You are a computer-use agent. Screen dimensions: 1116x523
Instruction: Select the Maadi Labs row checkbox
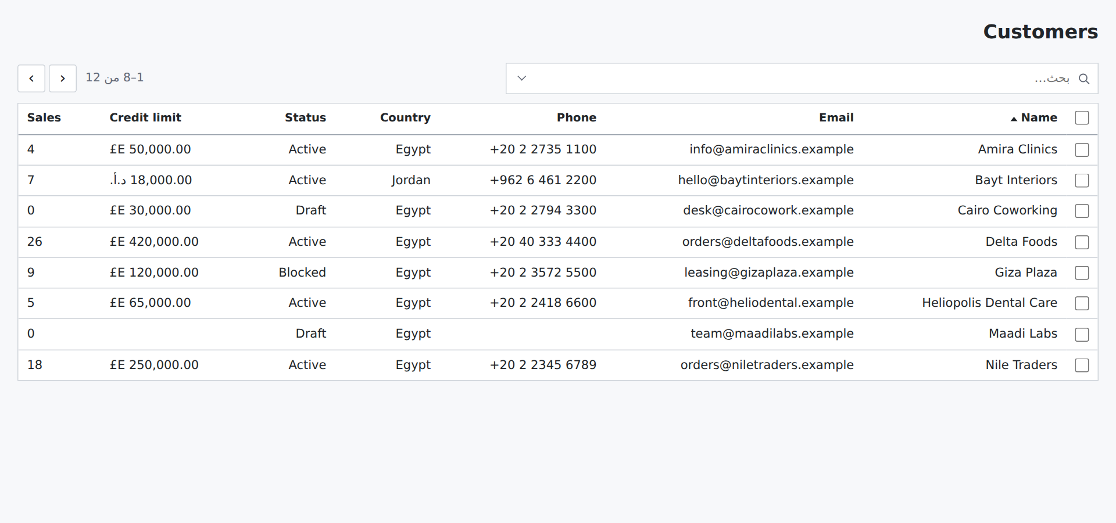[x=1082, y=335]
